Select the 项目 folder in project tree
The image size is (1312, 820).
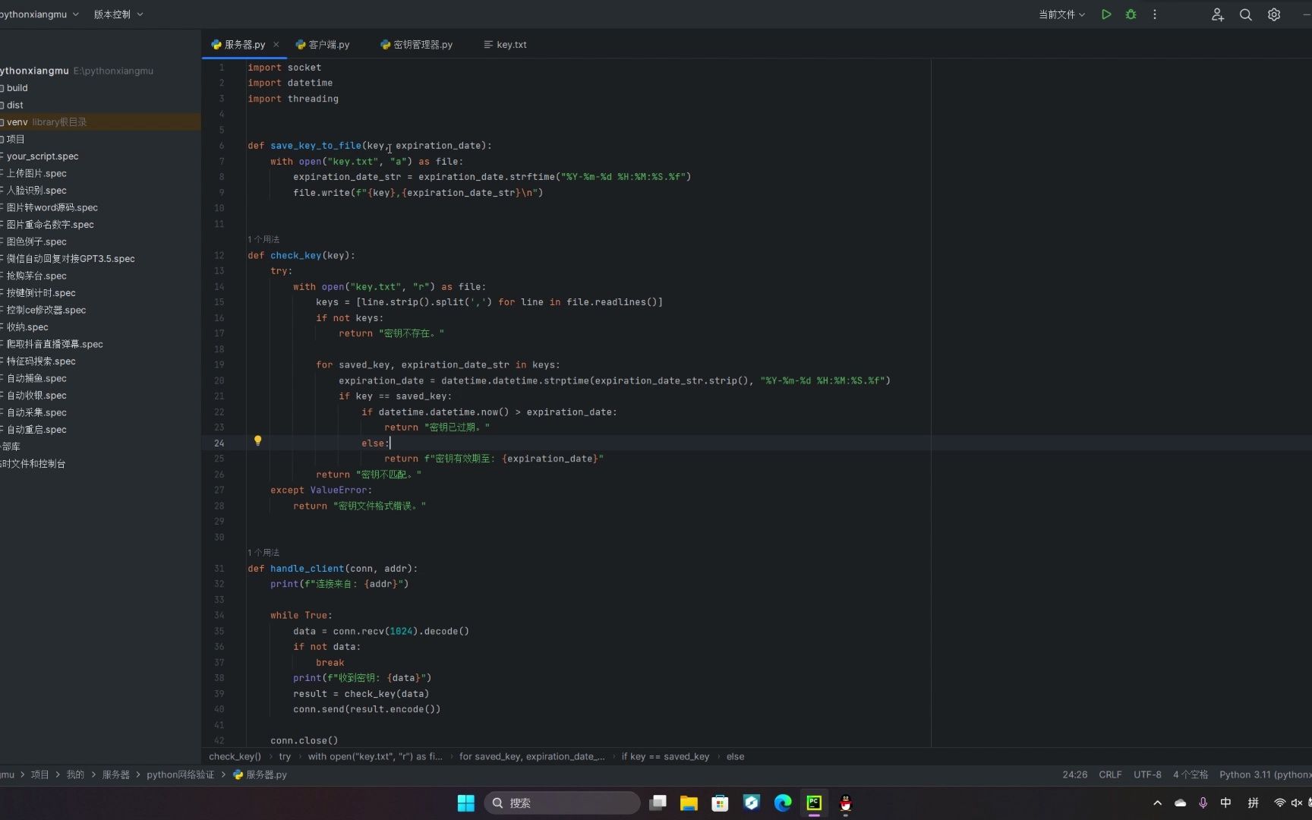[x=14, y=139]
